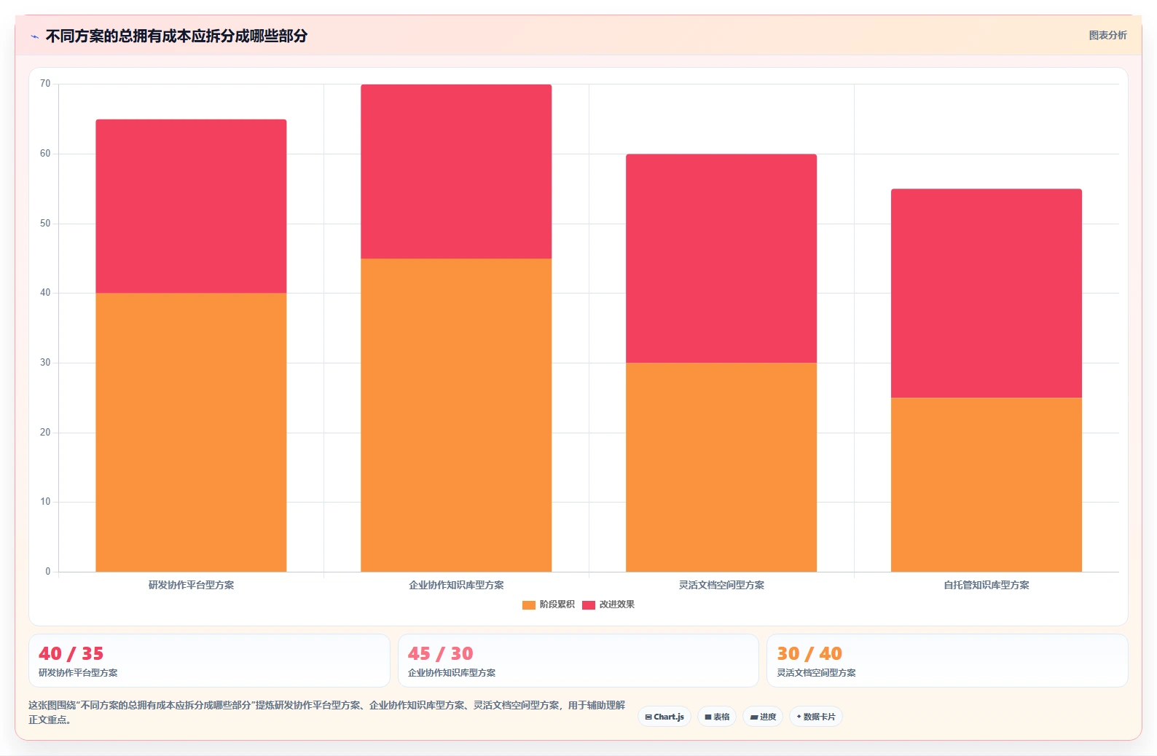The width and height of the screenshot is (1157, 756).
Task: Click 灵活文档空间型方案 caption in third stat card
Action: 816,673
